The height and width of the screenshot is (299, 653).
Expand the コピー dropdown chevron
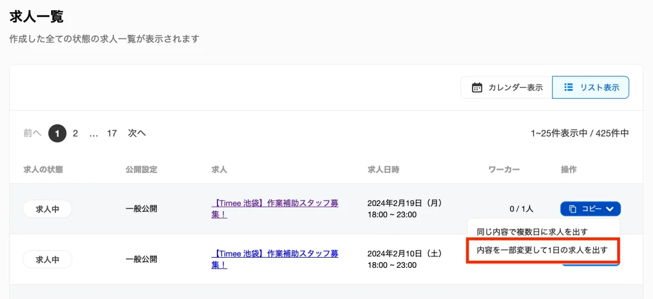point(610,209)
